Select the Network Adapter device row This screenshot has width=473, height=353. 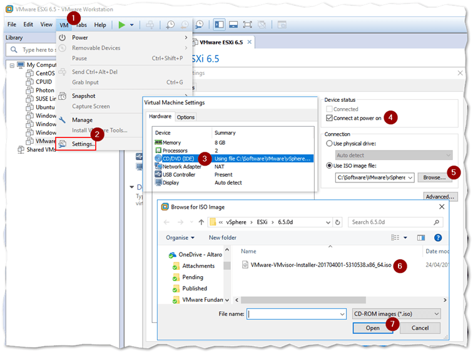coord(234,167)
